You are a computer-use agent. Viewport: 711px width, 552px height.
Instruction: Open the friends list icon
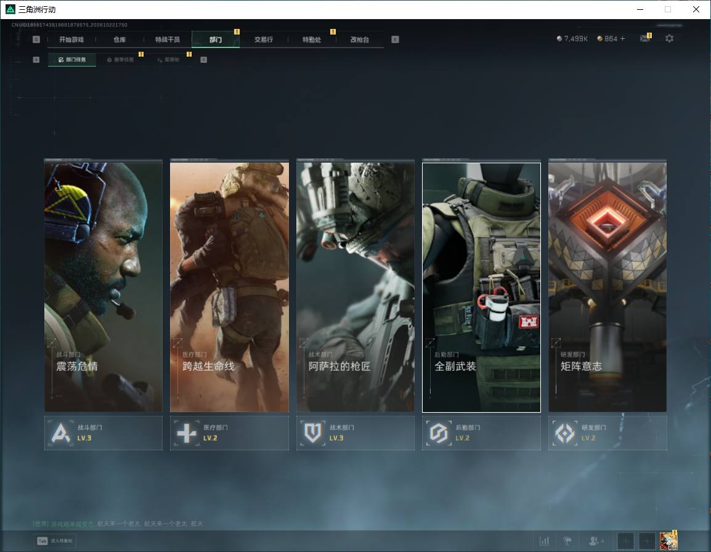[x=595, y=541]
